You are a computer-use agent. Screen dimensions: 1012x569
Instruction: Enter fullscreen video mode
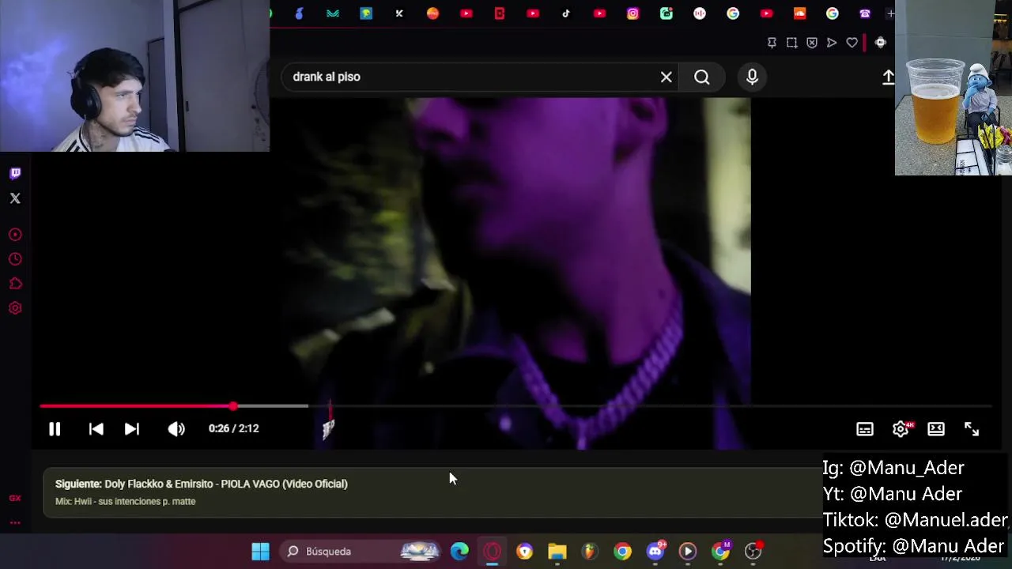[x=972, y=428]
